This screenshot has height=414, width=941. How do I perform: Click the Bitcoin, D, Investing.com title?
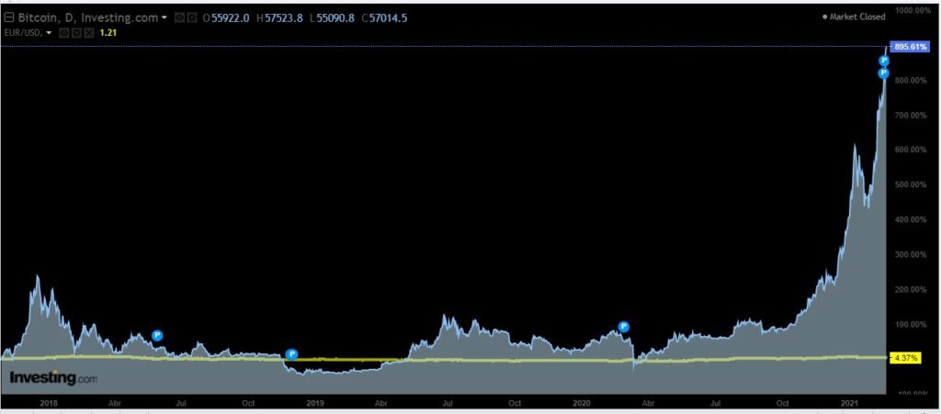coord(88,18)
